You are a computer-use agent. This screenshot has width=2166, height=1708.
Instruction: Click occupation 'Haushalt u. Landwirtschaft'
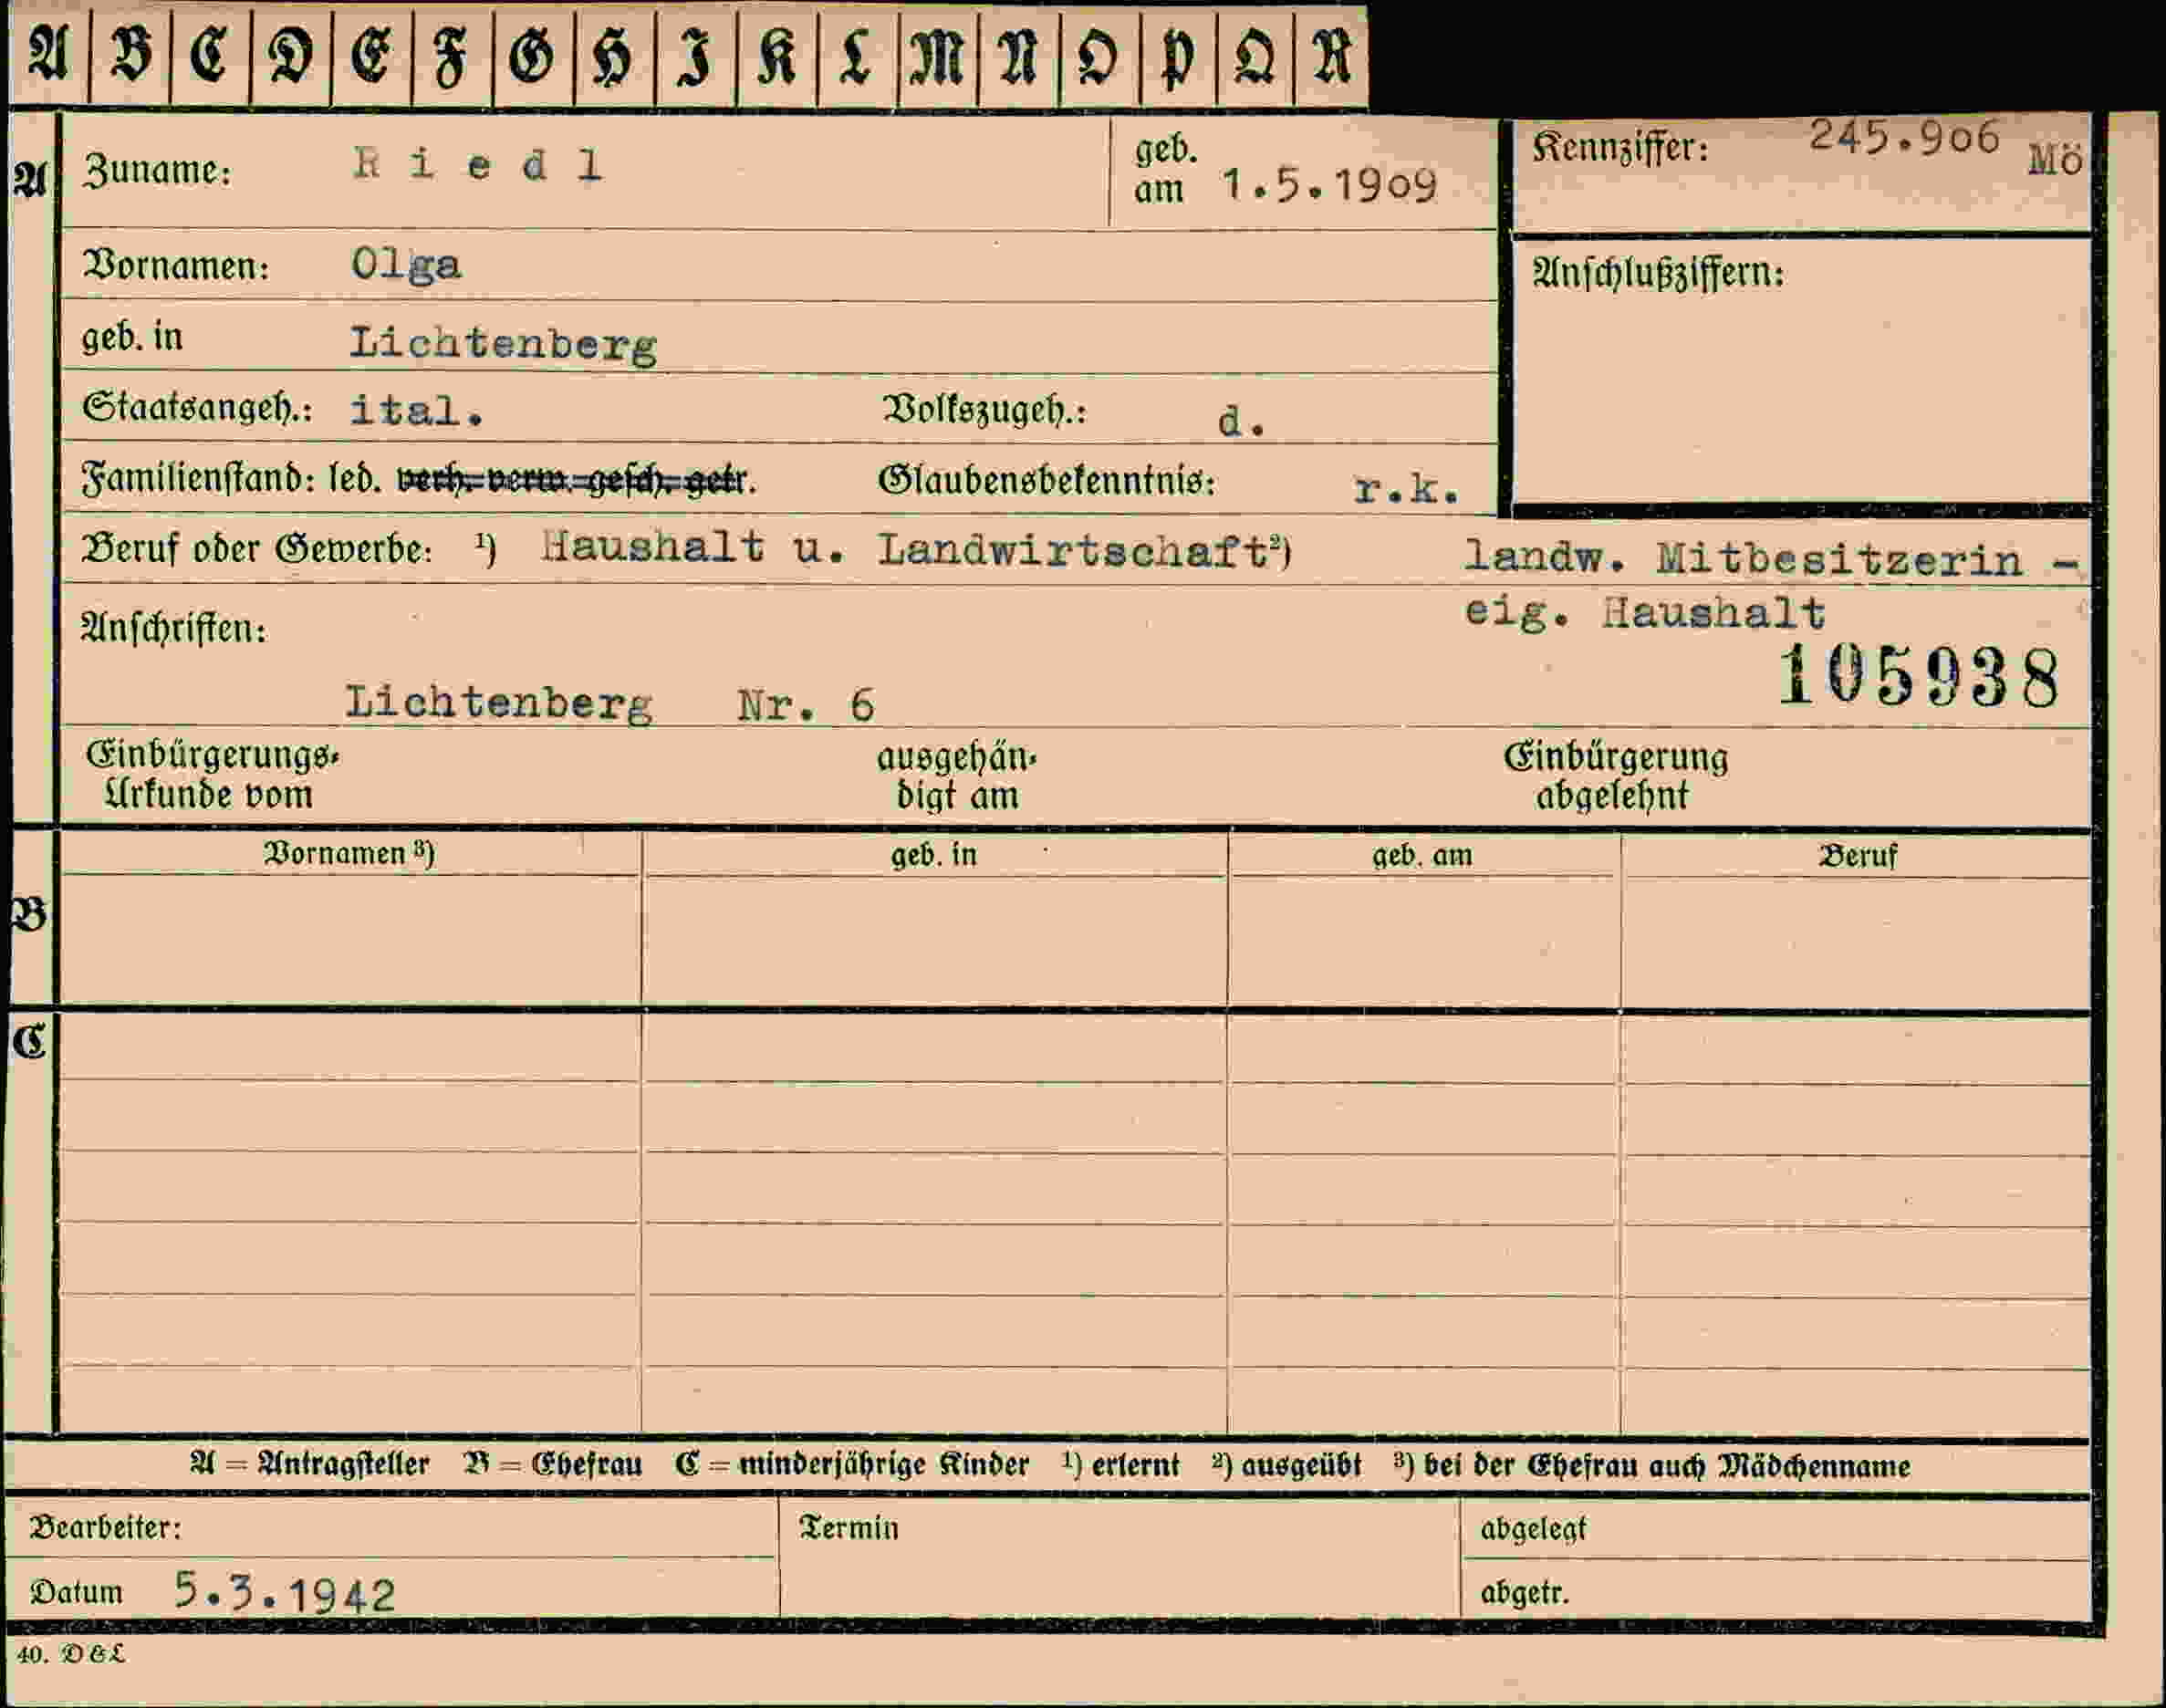point(905,548)
